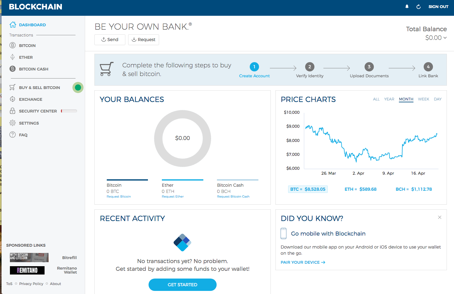The image size is (454, 294).
Task: Open the Bitrefill sponsored link
Action: 69,258
